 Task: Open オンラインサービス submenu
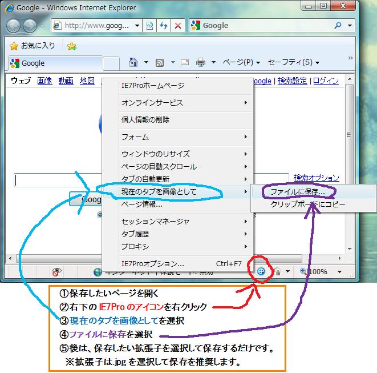click(177, 103)
